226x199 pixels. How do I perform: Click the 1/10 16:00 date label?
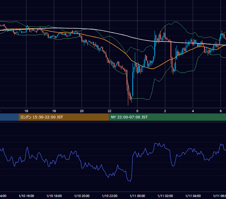click(26, 196)
